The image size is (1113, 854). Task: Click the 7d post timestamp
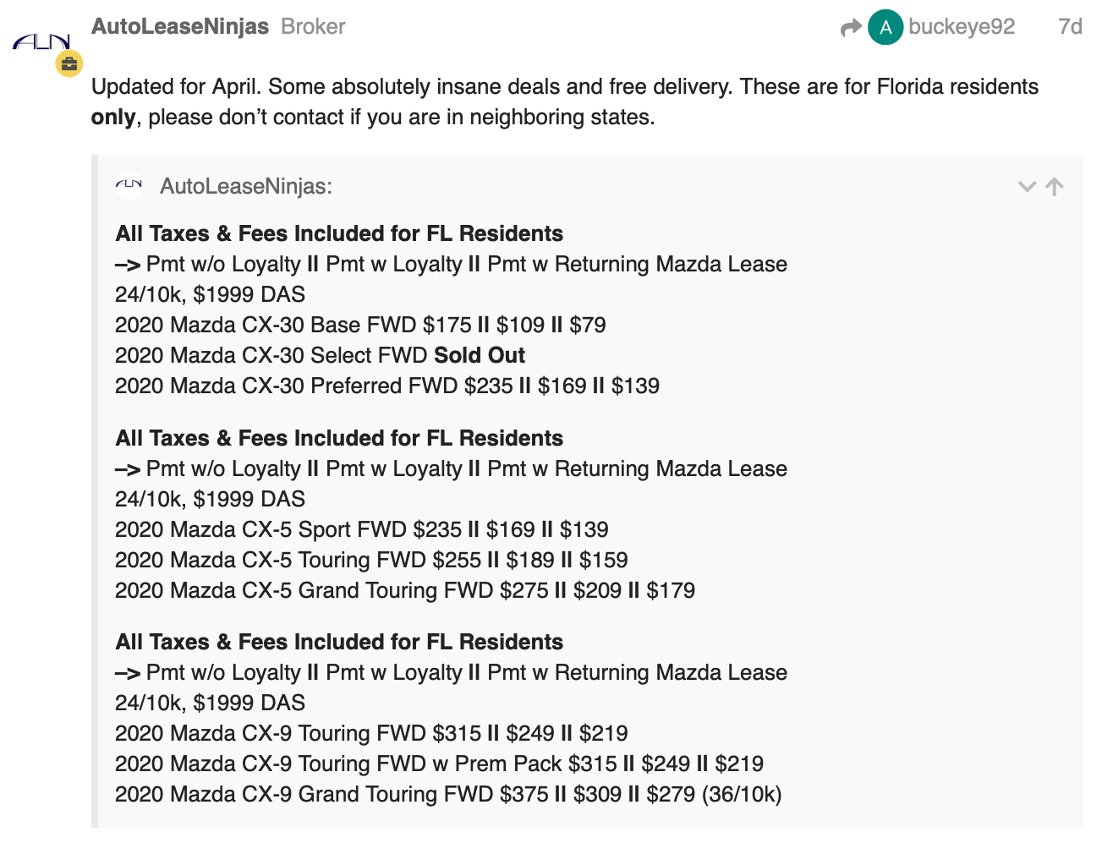pos(1070,27)
